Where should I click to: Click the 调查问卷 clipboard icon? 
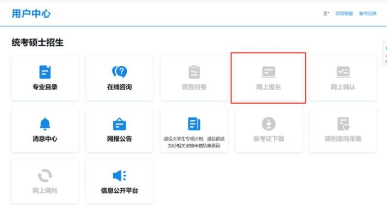(x=194, y=72)
